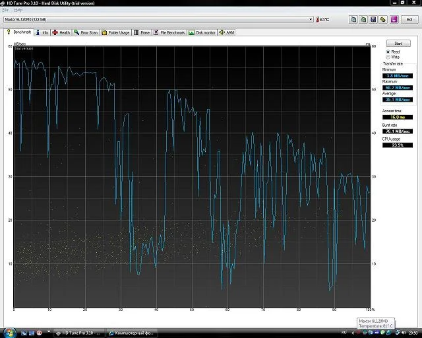Open the File menu
The image size is (422, 338).
(5, 10)
